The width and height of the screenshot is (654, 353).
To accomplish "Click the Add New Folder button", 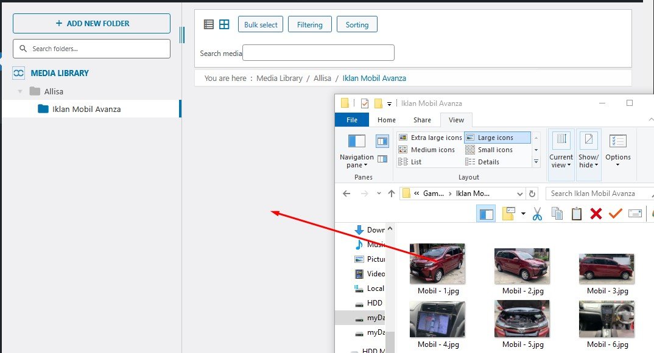I will pos(91,23).
